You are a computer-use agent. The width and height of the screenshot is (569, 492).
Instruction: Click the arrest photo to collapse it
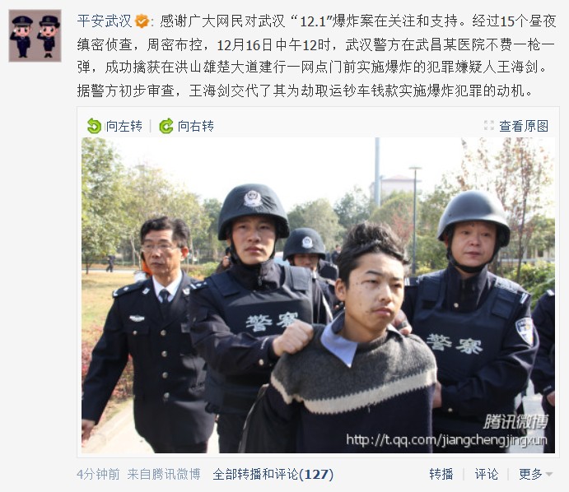point(318,295)
